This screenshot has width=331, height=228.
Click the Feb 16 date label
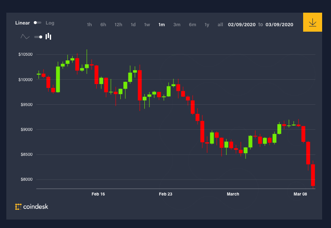coord(98,194)
